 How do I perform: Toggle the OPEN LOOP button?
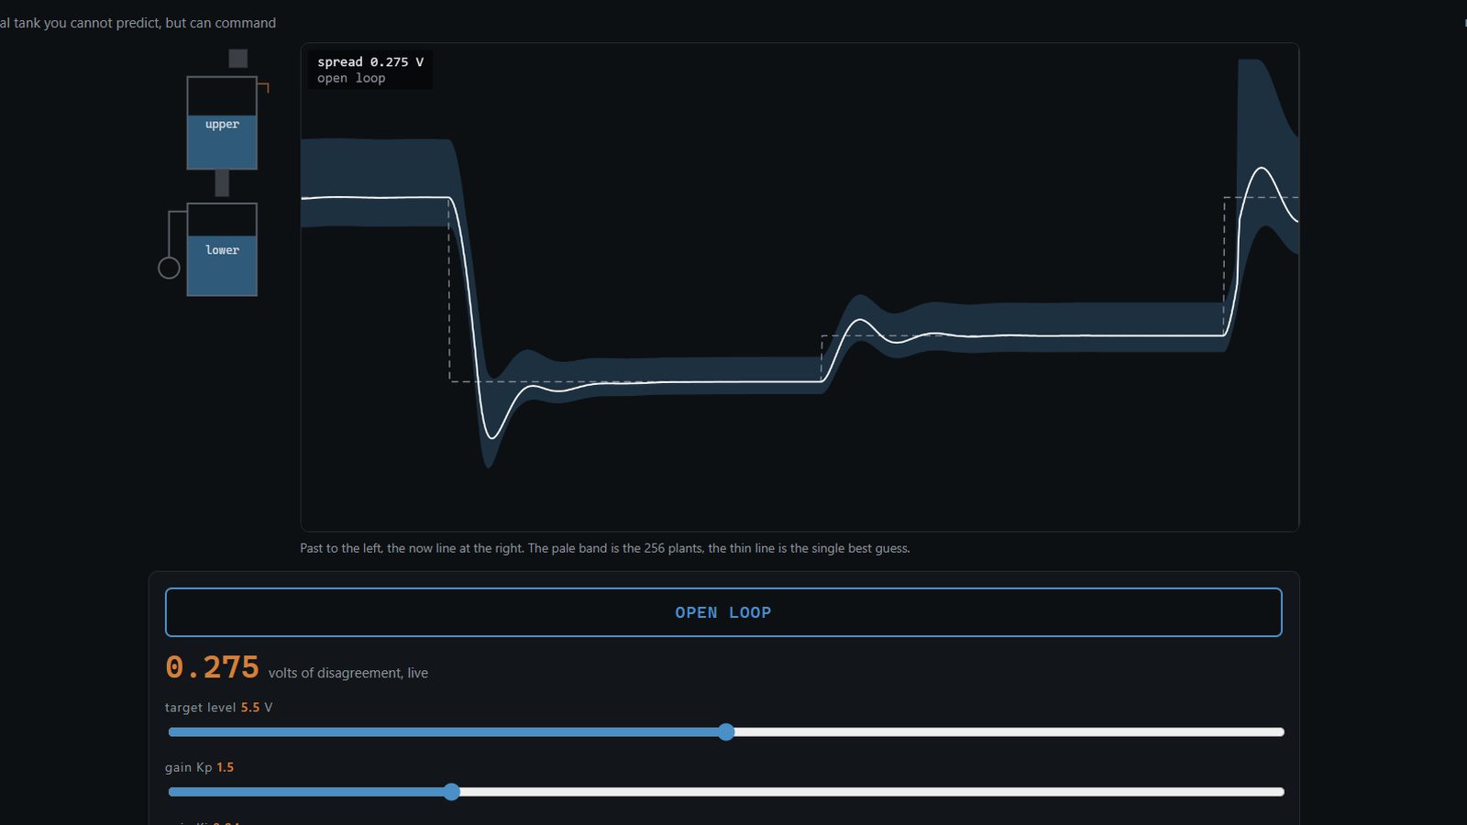point(723,612)
